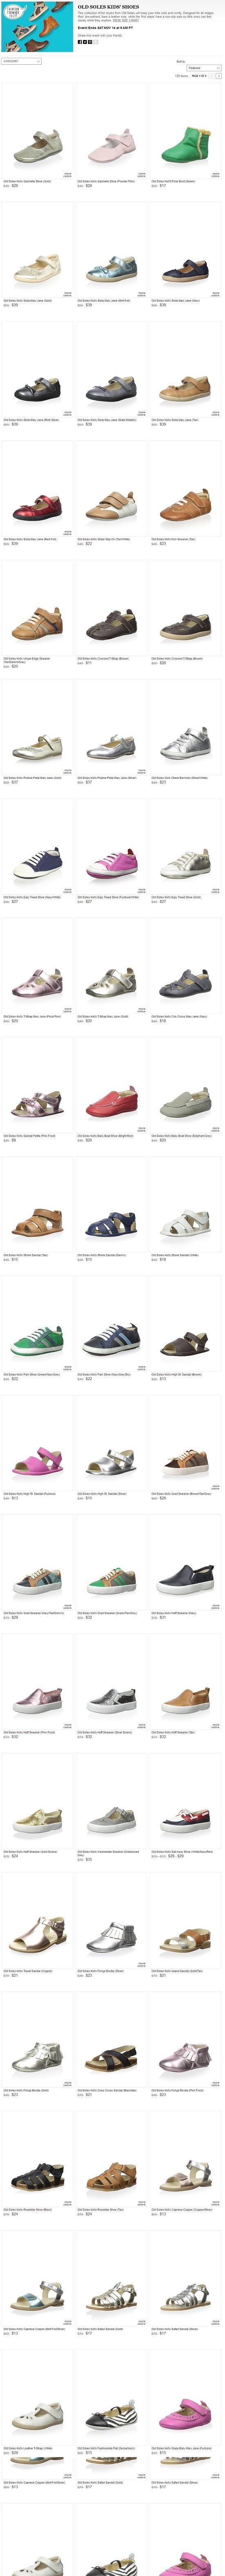This screenshot has height=2576, width=225.
Task: Share this event on Pinterest
Action: pos(90,42)
